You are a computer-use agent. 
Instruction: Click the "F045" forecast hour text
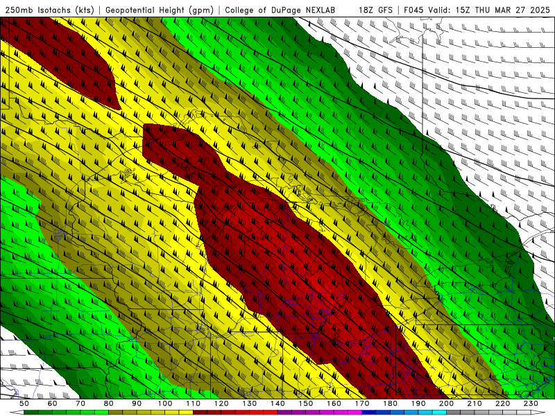pos(413,10)
